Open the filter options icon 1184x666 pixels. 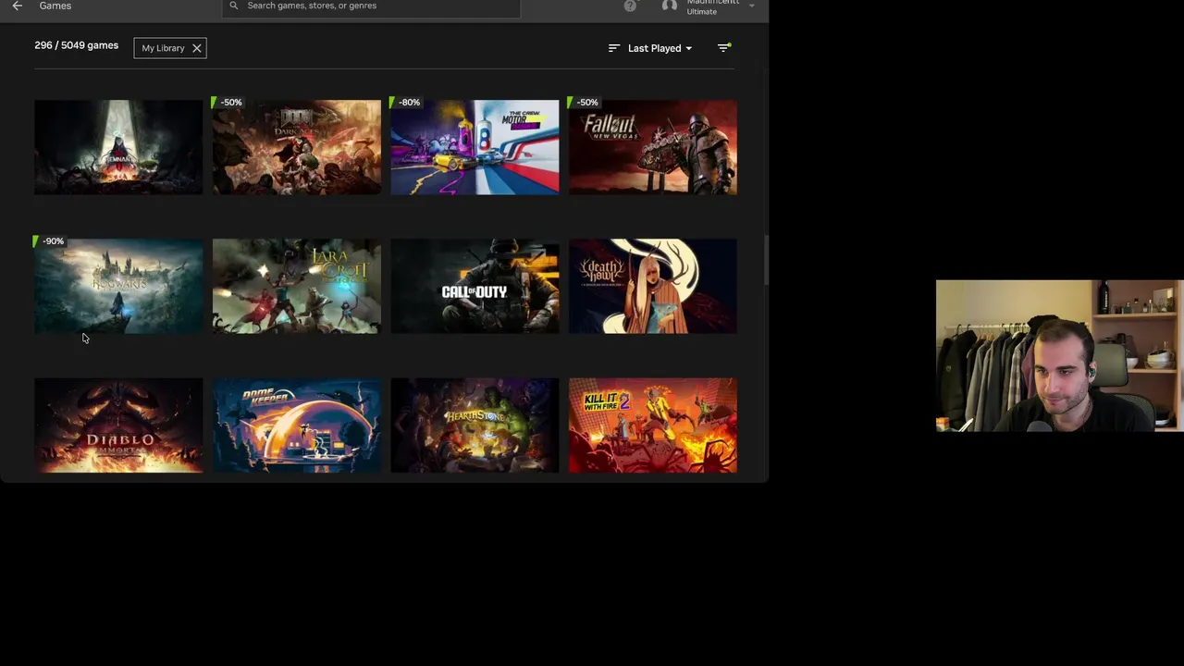coord(724,48)
